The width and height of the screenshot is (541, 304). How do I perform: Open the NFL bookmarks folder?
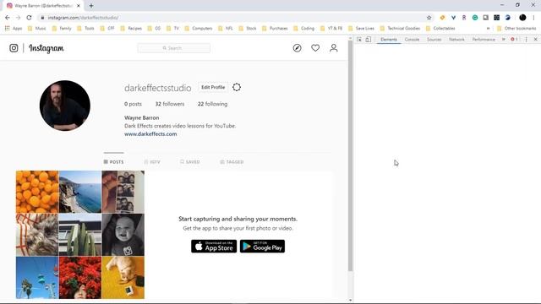pos(226,28)
